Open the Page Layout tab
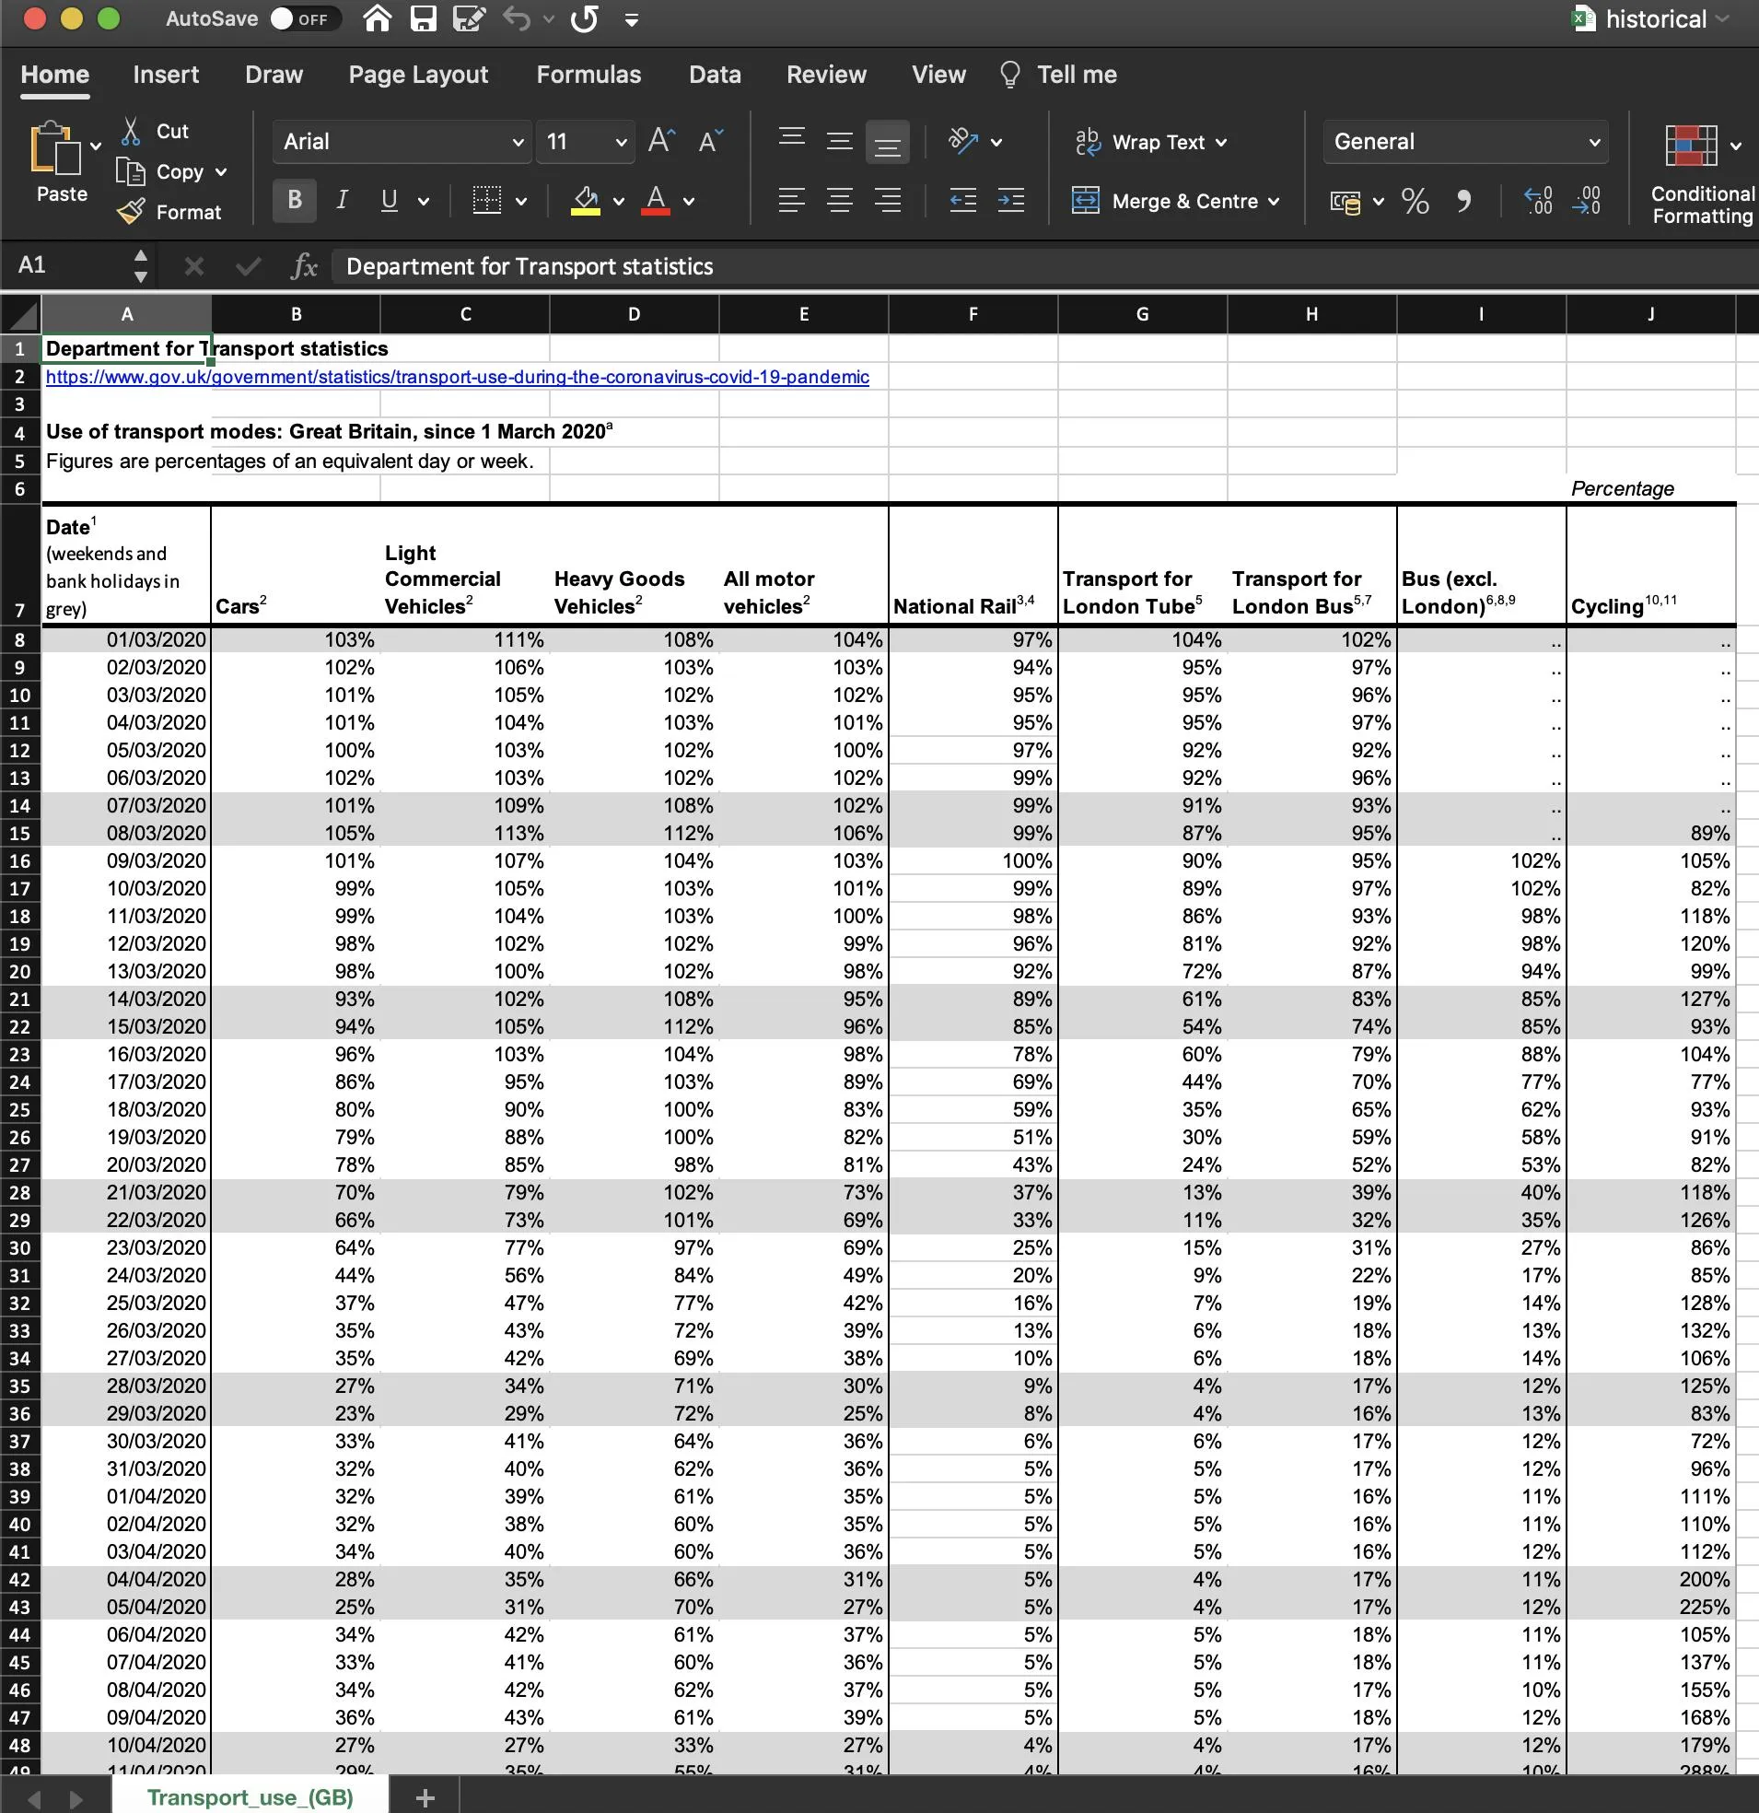The height and width of the screenshot is (1813, 1759). coord(418,75)
